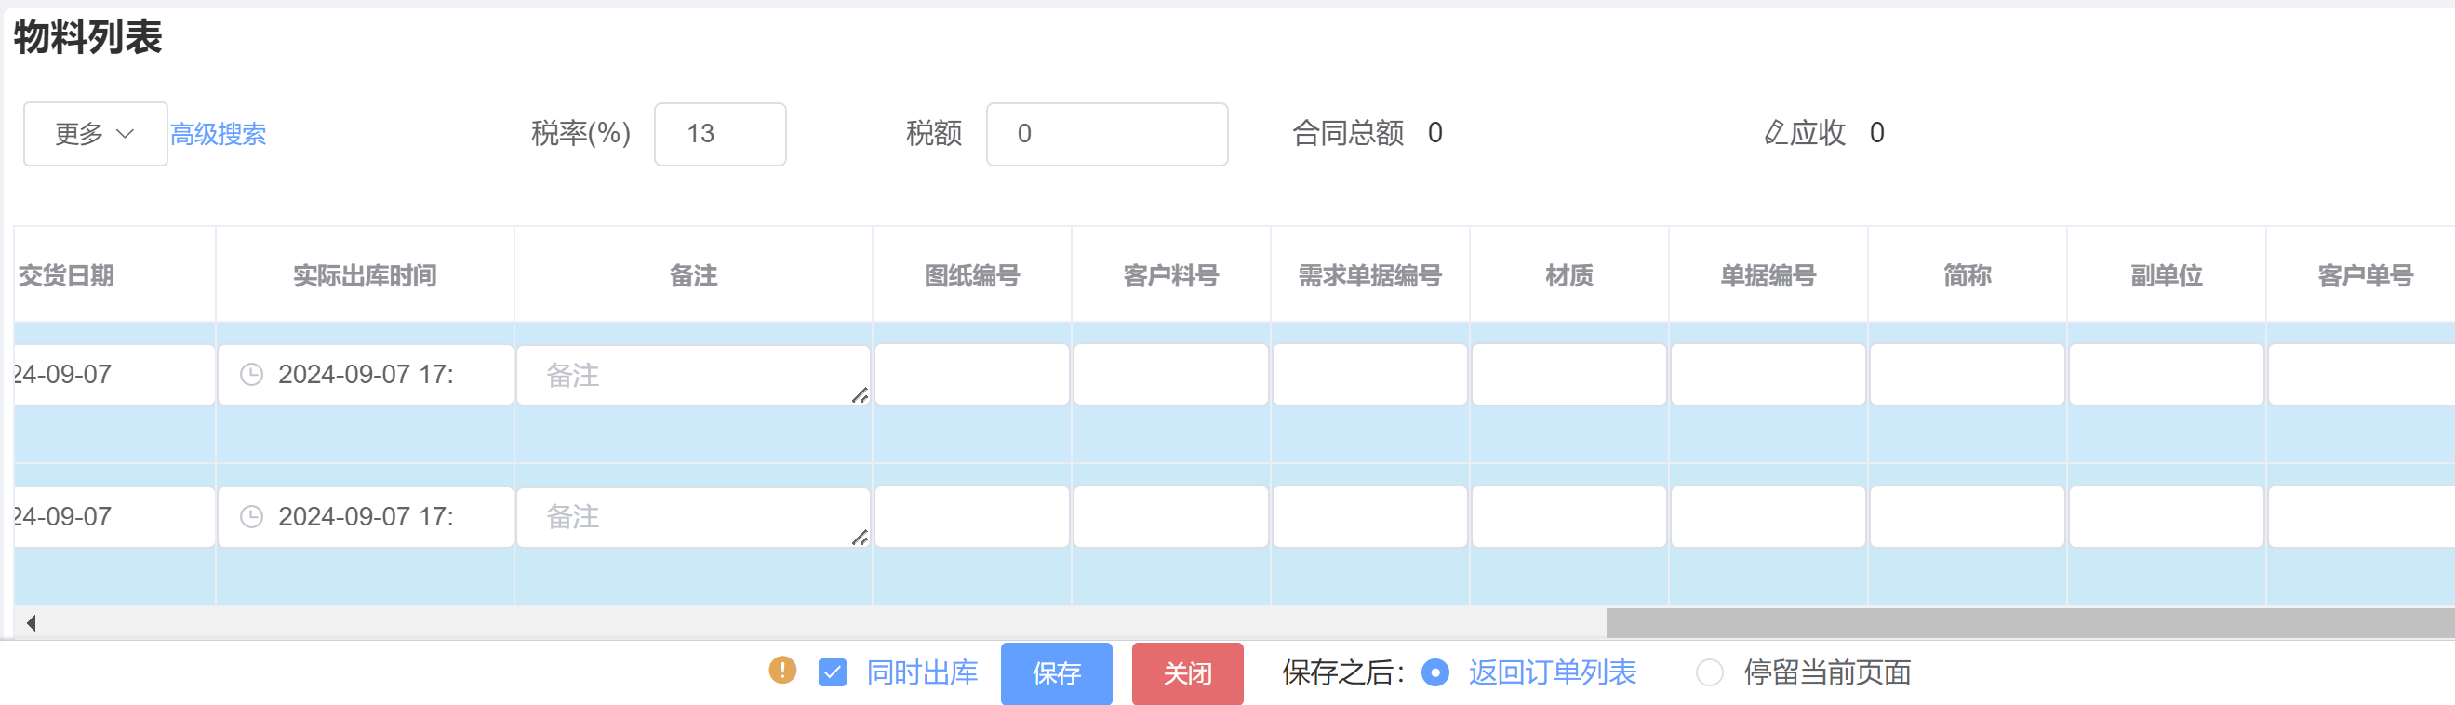This screenshot has width=2455, height=705.
Task: Click second row 客户单号 input
Action: tap(2363, 516)
